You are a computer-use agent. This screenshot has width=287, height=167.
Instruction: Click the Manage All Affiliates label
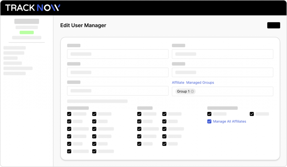tap(230, 121)
